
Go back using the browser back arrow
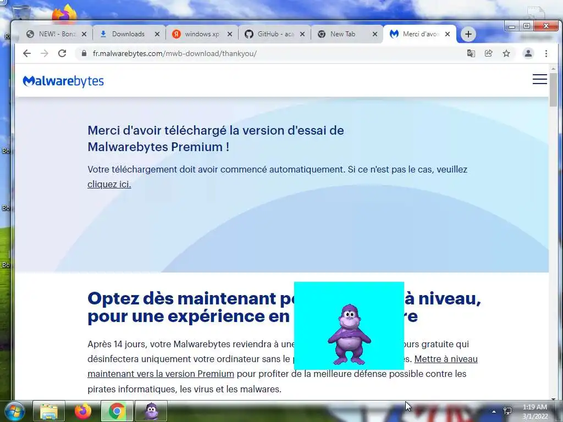(x=27, y=53)
